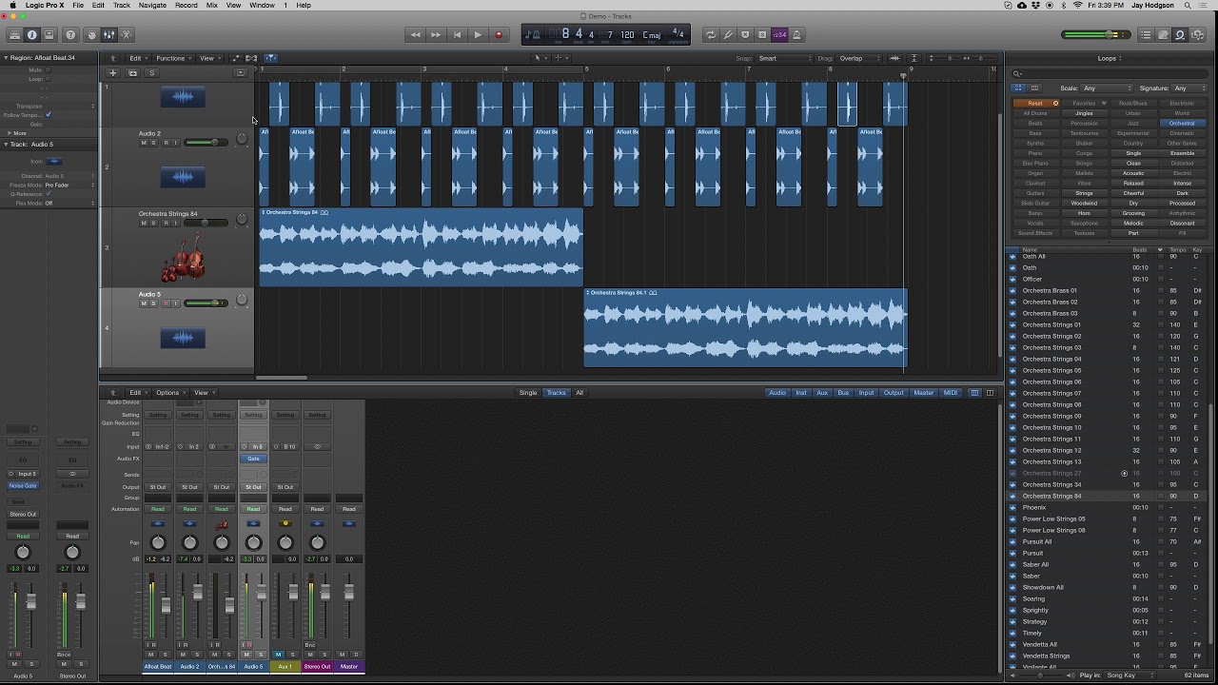
Task: Select the Jingles loop category
Action: (x=1084, y=113)
